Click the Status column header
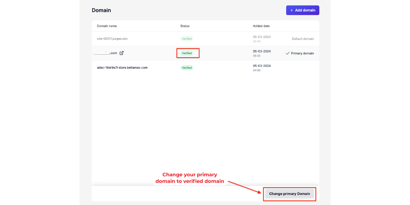This screenshot has width=410, height=205. 185,26
